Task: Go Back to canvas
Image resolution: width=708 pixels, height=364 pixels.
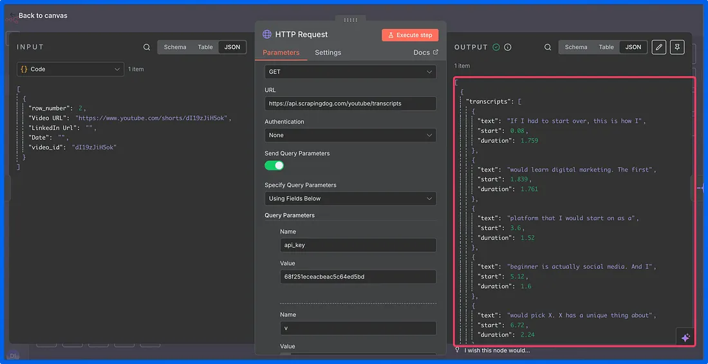Action: click(42, 15)
